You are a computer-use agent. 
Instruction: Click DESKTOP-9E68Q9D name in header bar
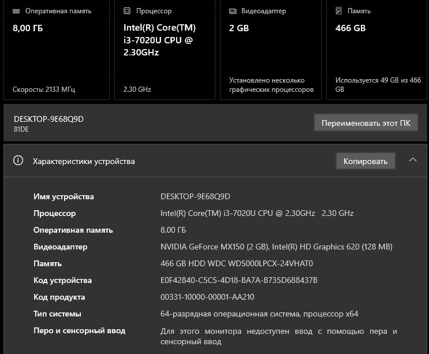click(49, 119)
